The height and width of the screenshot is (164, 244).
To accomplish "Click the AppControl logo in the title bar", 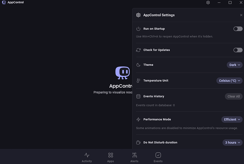I will coord(4,2).
